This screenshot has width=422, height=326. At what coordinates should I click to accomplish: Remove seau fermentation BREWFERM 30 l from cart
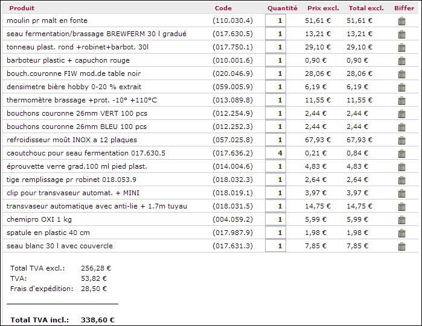tap(401, 34)
